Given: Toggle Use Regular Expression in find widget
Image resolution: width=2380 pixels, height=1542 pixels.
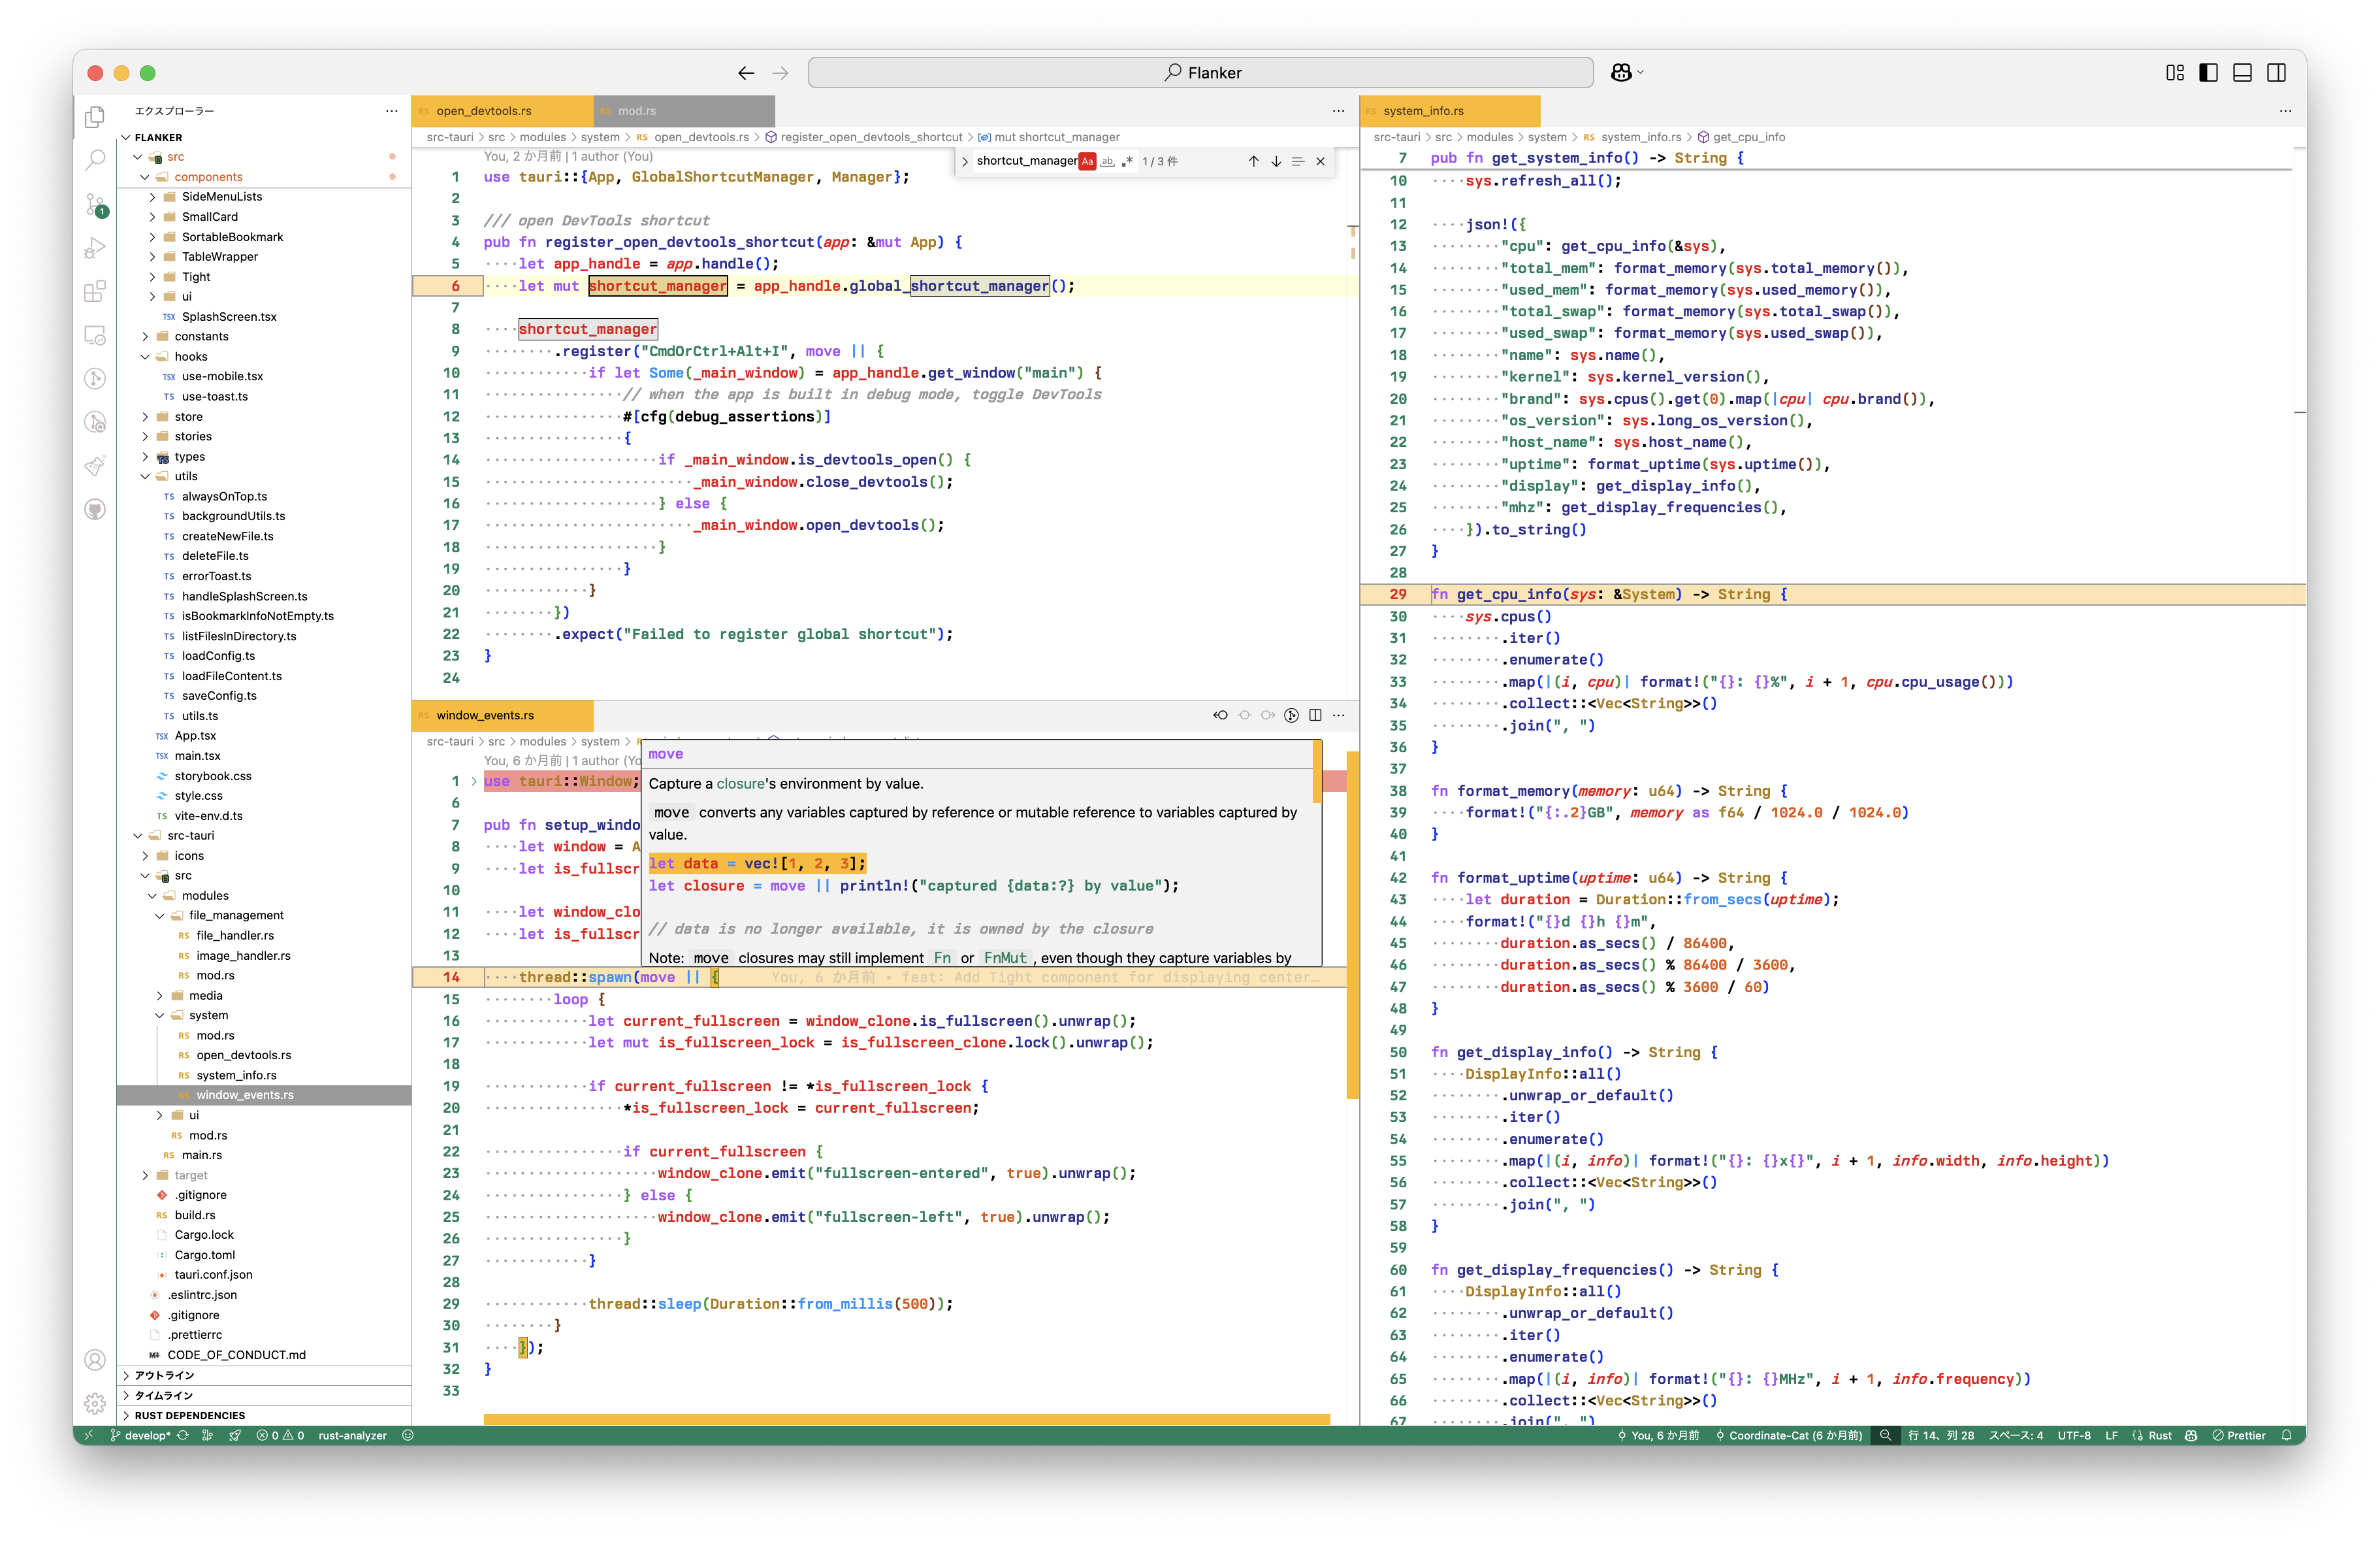Looking at the screenshot, I should 1128,161.
